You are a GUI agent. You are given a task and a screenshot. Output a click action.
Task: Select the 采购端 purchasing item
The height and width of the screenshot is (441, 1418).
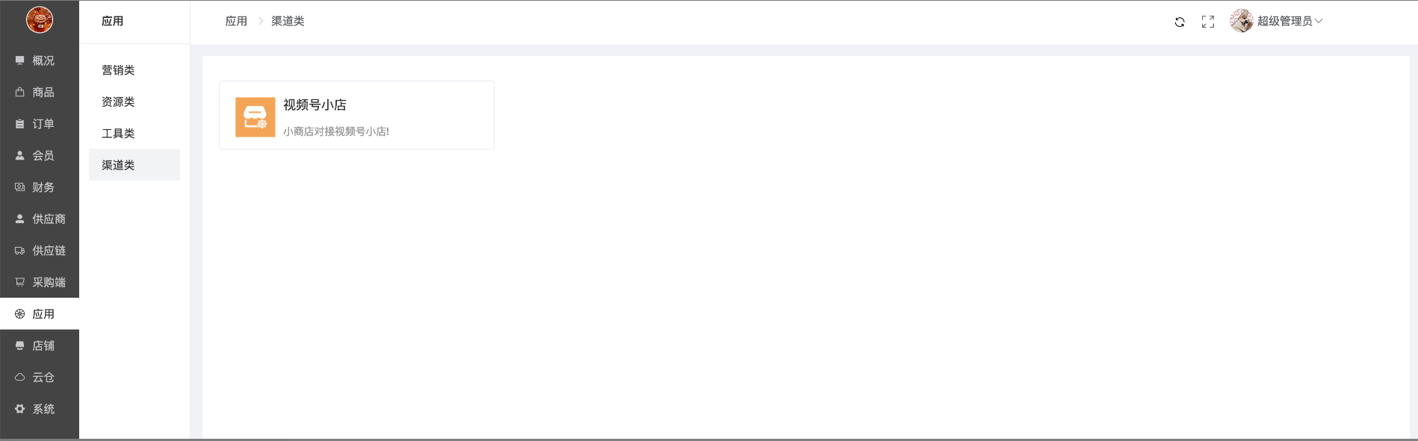pyautogui.click(x=40, y=283)
